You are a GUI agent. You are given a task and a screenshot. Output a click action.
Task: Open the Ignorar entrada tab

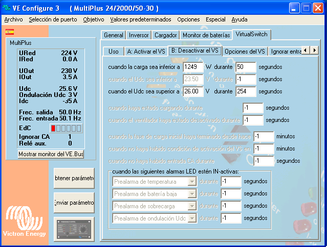[286, 52]
